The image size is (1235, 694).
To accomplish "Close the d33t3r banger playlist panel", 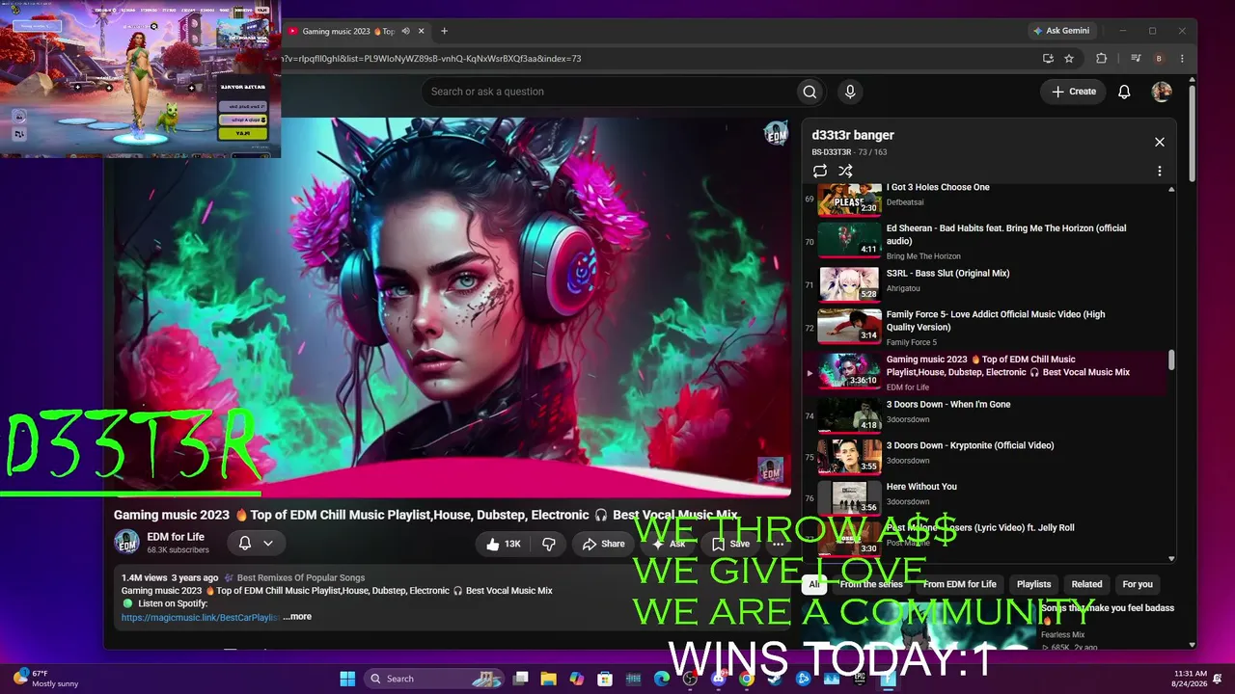I will (1160, 142).
